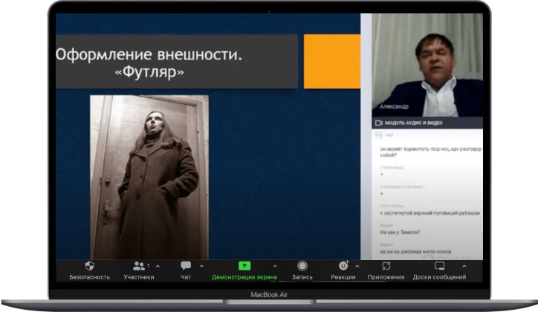Select the Модуль аудио и видео panel header
This screenshot has width=538, height=312.
(x=416, y=123)
